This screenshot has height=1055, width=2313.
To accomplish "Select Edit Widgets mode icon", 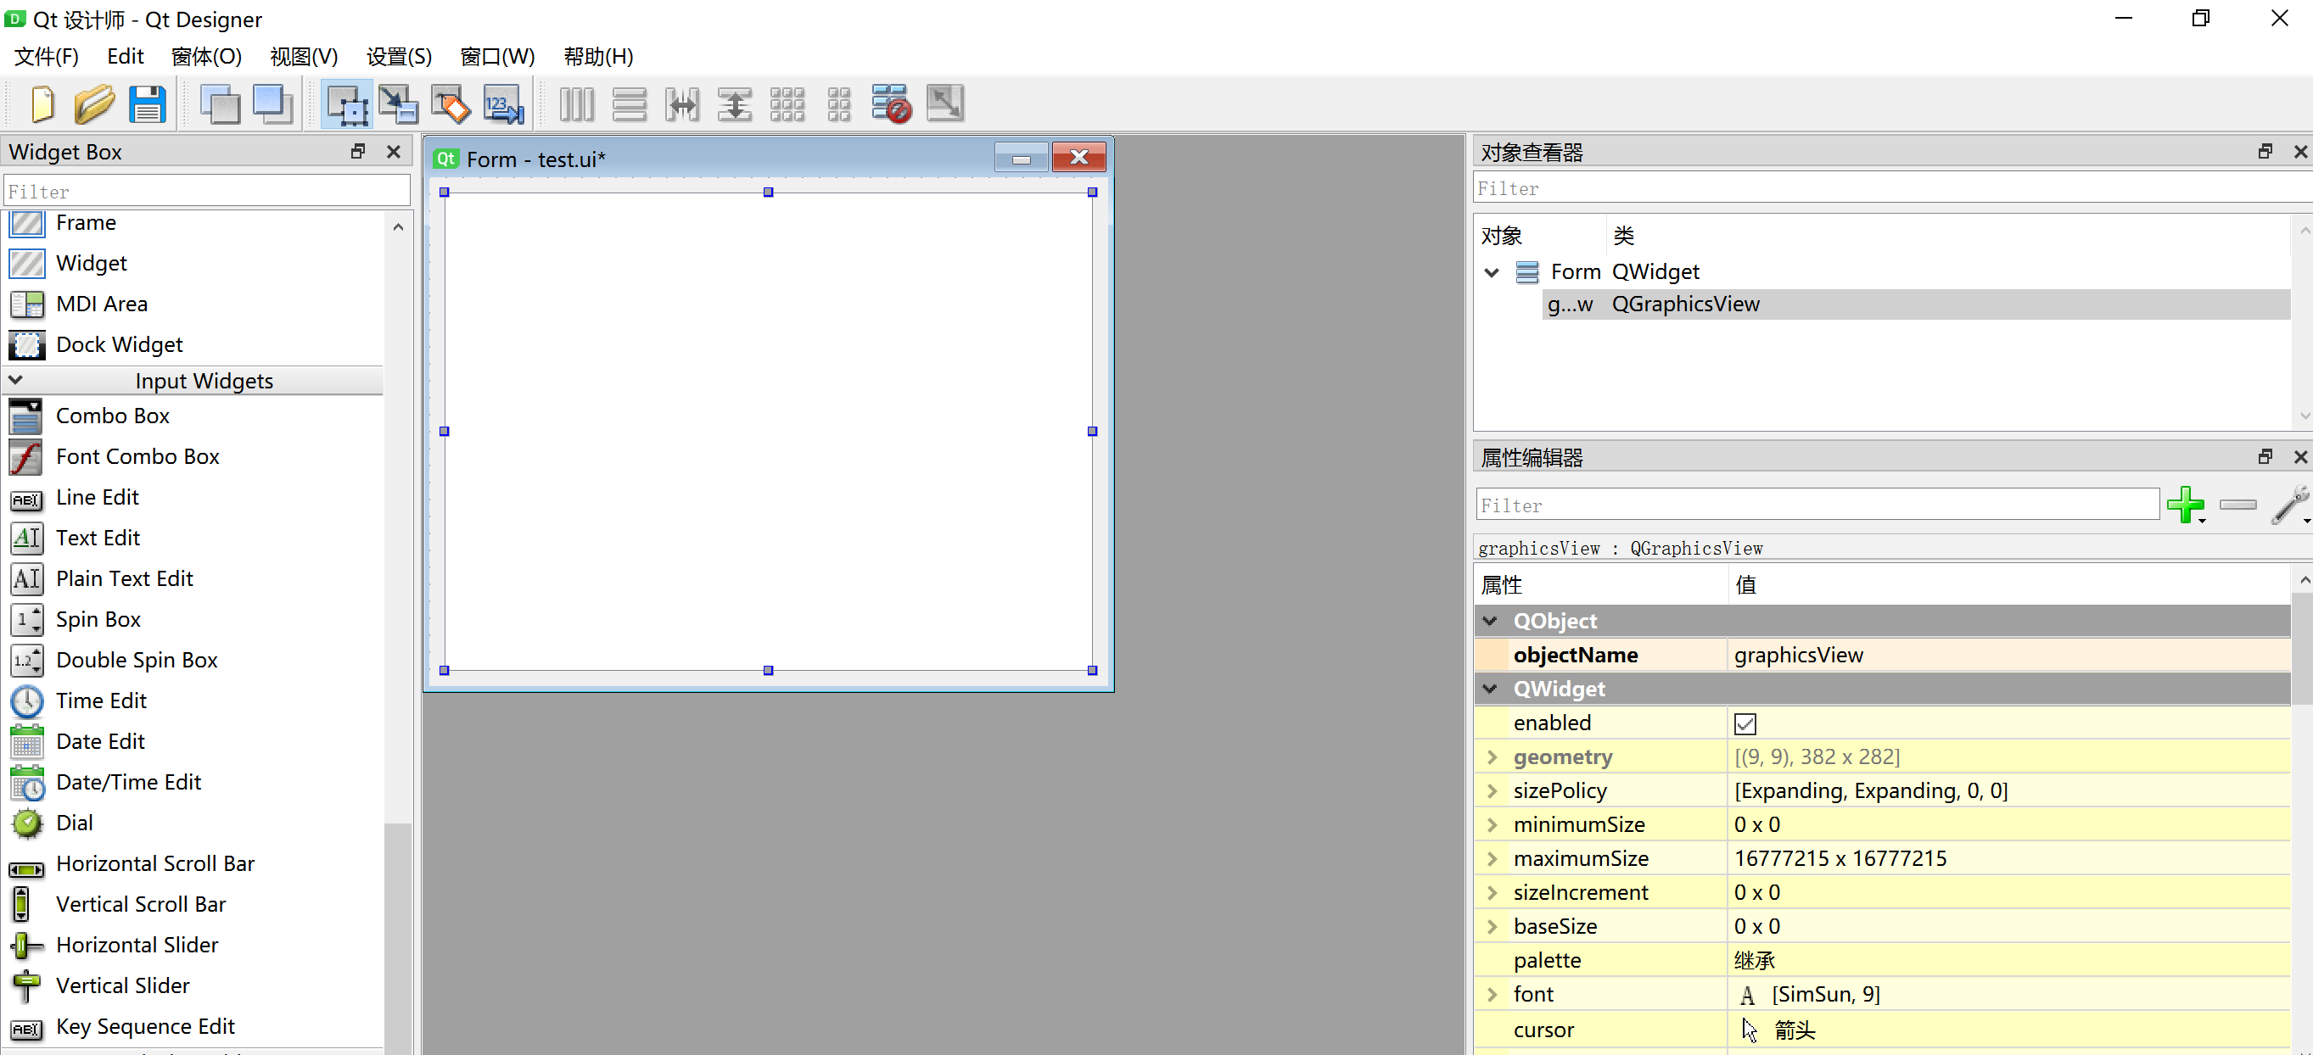I will [x=345, y=104].
